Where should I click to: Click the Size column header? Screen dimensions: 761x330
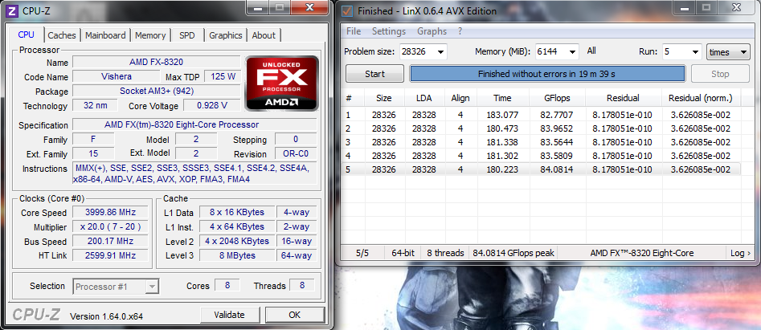pyautogui.click(x=383, y=98)
